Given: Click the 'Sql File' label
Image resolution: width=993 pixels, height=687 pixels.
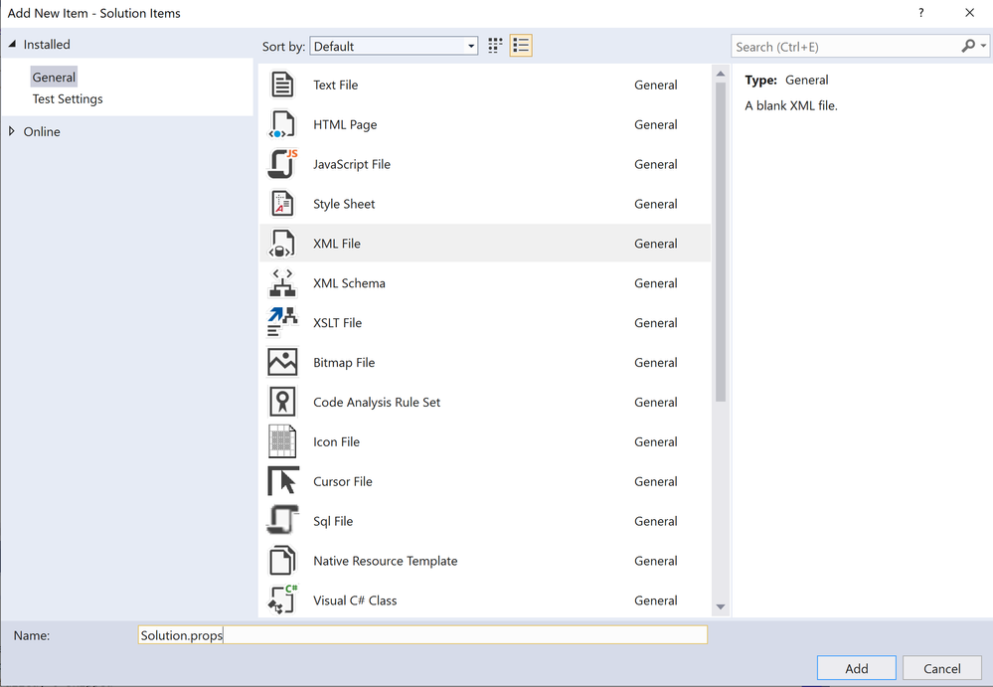Looking at the screenshot, I should coord(333,521).
